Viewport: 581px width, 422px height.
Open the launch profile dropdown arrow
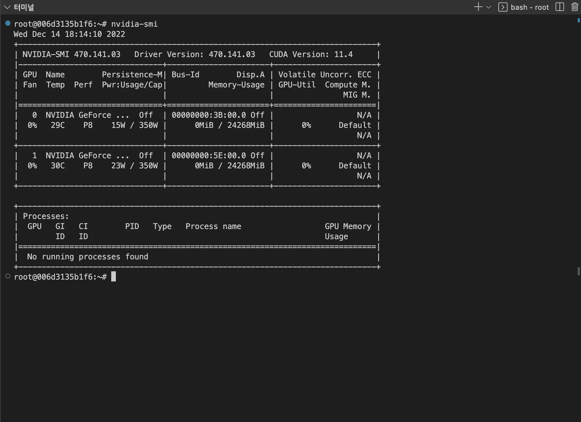pyautogui.click(x=489, y=7)
